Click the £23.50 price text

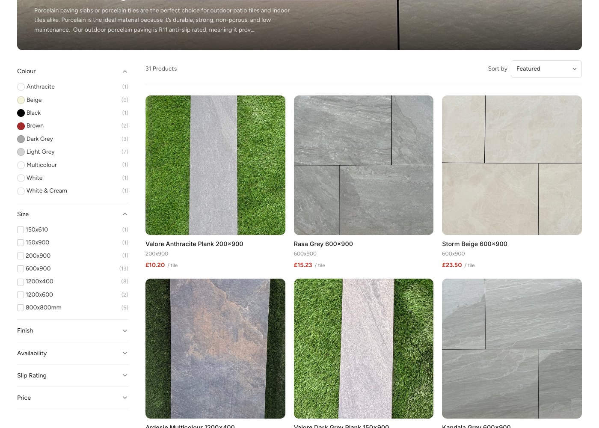click(x=452, y=265)
